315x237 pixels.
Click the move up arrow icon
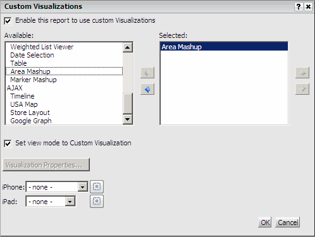[x=302, y=73]
